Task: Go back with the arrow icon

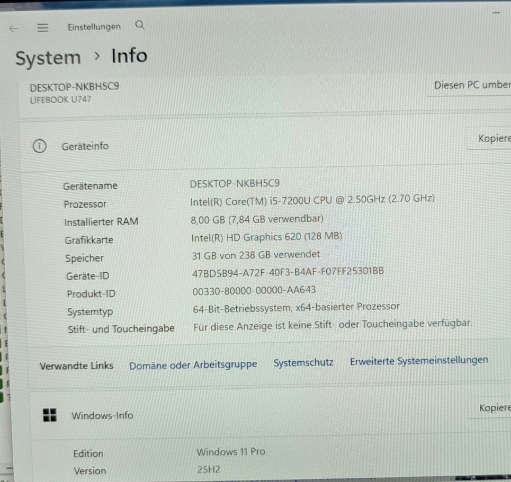Action: 13,29
